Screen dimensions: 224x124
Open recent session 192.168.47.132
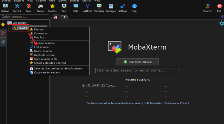[x=99, y=86]
